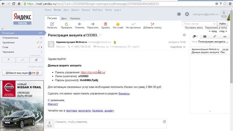Click Добавьте ваш ящик button
Viewport: 233px width, 131px height.
(x=22, y=73)
